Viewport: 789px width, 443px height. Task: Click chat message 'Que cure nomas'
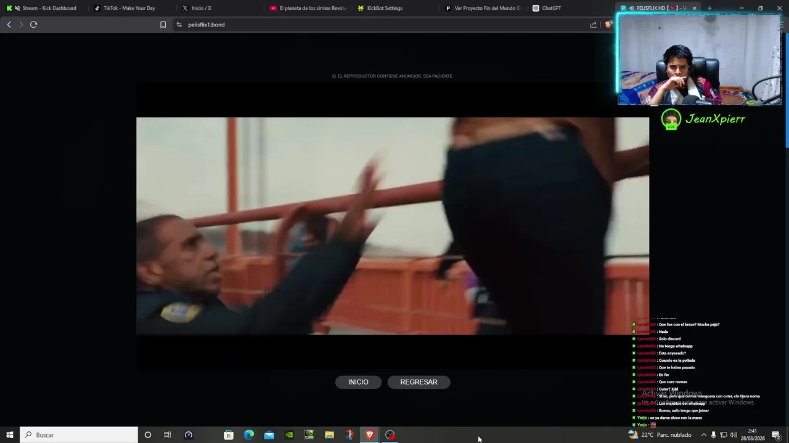pyautogui.click(x=673, y=382)
